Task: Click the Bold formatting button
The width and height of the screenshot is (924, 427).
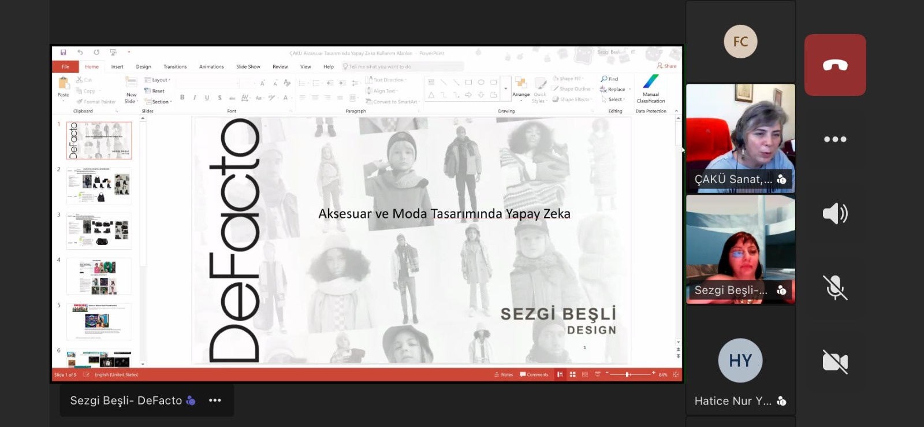Action: click(182, 98)
